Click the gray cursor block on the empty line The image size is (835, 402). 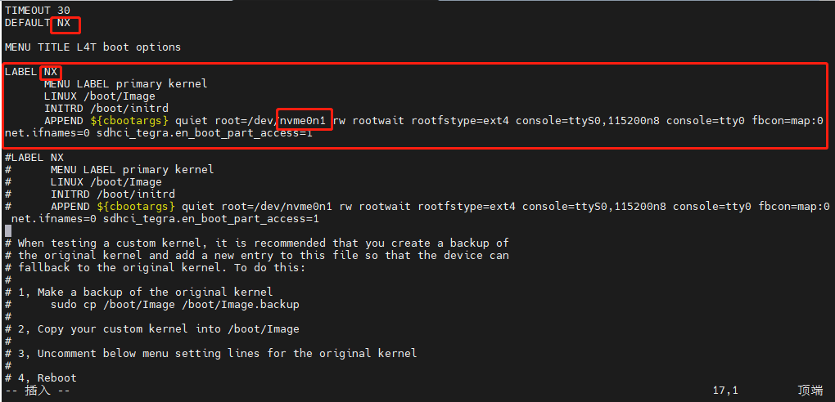pyautogui.click(x=8, y=230)
